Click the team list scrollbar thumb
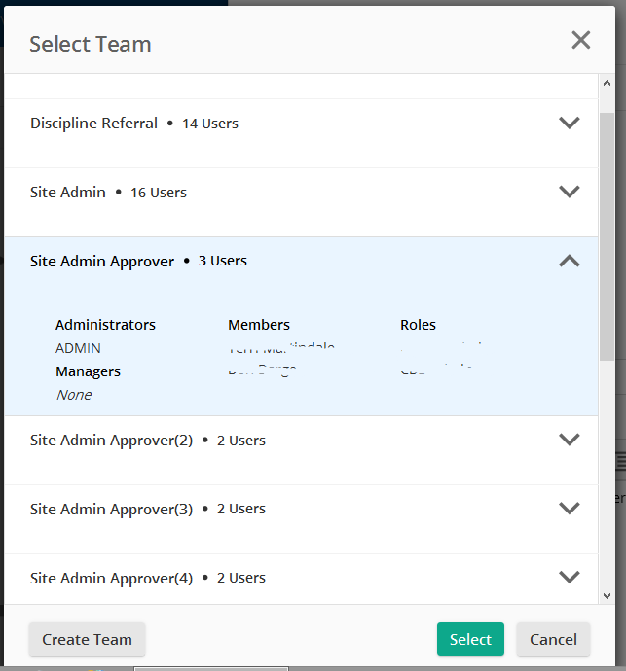The height and width of the screenshot is (671, 626). 607,233
